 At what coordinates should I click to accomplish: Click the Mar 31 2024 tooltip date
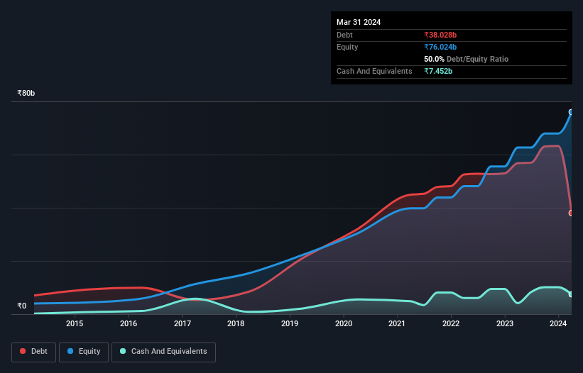(x=359, y=22)
